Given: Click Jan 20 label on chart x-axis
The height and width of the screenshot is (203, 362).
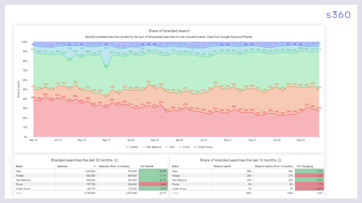Looking at the screenshot, I should tap(131, 140).
